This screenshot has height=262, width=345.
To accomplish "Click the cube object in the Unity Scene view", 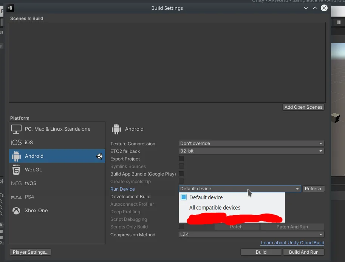I will point(335,117).
